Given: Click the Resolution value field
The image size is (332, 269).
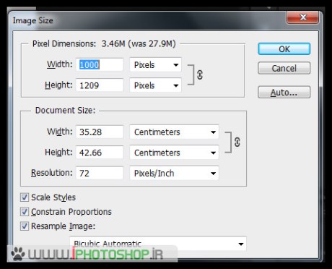Looking at the screenshot, I should point(100,173).
